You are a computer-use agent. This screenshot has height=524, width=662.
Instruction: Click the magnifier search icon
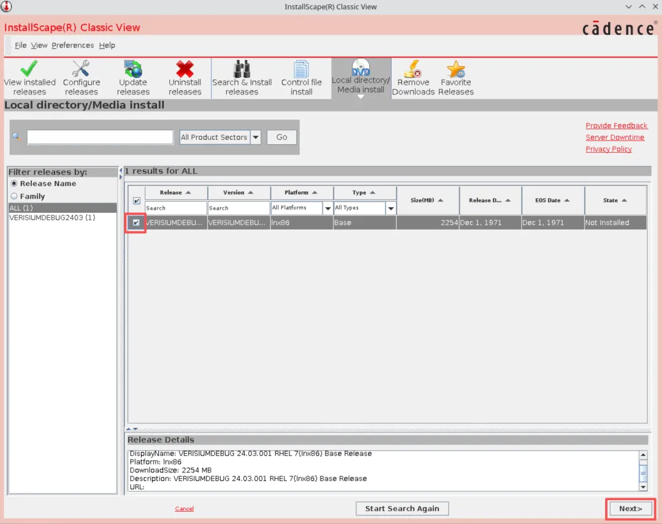coord(16,136)
